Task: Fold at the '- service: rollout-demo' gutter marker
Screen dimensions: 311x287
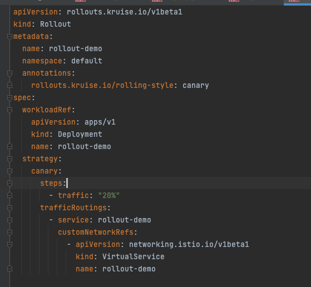Action: click(9, 220)
